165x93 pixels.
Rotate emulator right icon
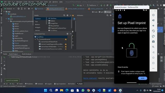point(153,36)
